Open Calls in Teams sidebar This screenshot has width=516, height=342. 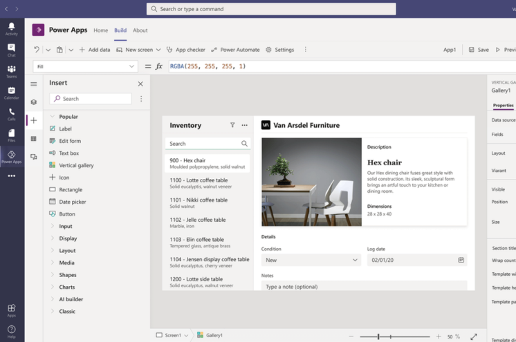click(12, 114)
